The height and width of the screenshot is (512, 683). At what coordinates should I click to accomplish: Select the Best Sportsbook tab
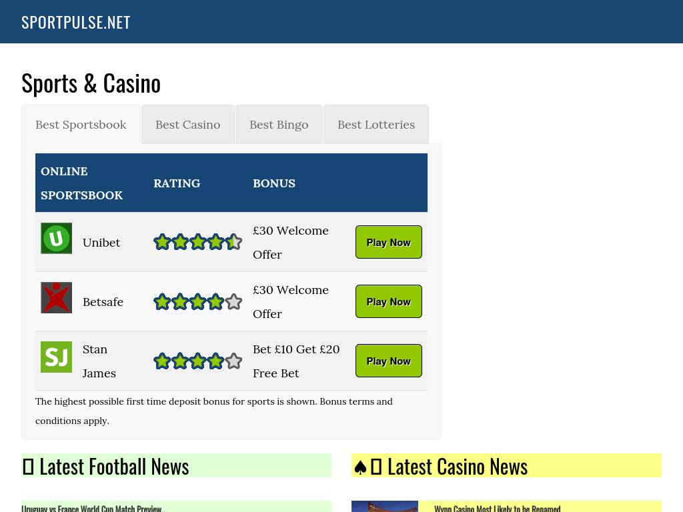(81, 125)
